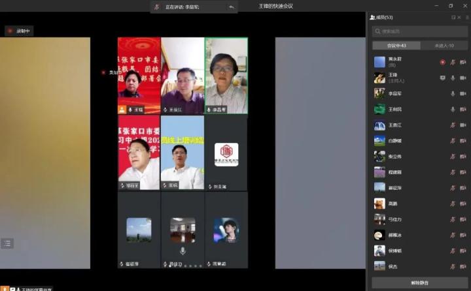Unmute 白静媛's microphone in member list
Viewport: 471px width, 291px height.
coord(453,140)
